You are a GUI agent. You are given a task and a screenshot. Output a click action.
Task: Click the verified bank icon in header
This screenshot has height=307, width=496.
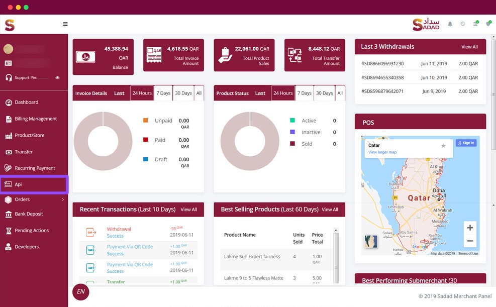pyautogui.click(x=475, y=24)
